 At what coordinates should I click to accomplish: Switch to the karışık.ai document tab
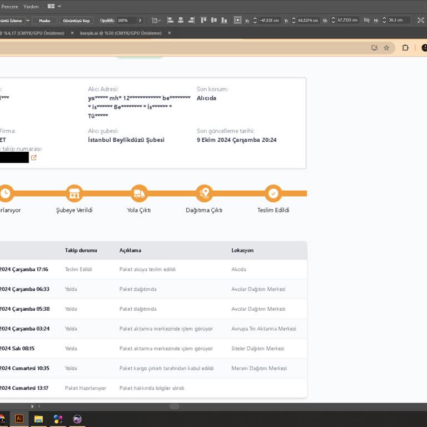coord(121,33)
